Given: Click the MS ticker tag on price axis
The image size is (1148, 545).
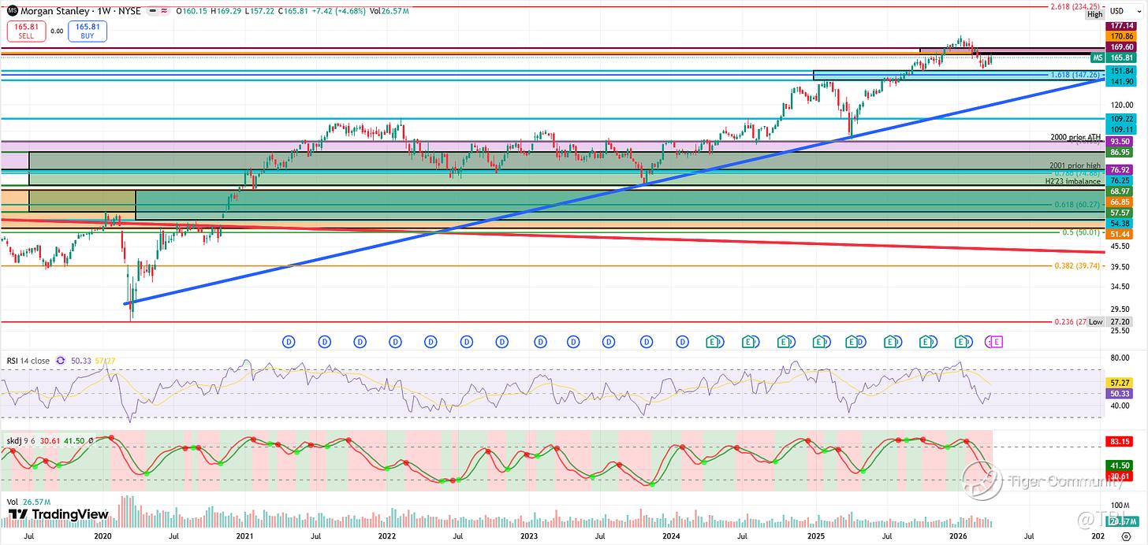Looking at the screenshot, I should [1098, 58].
